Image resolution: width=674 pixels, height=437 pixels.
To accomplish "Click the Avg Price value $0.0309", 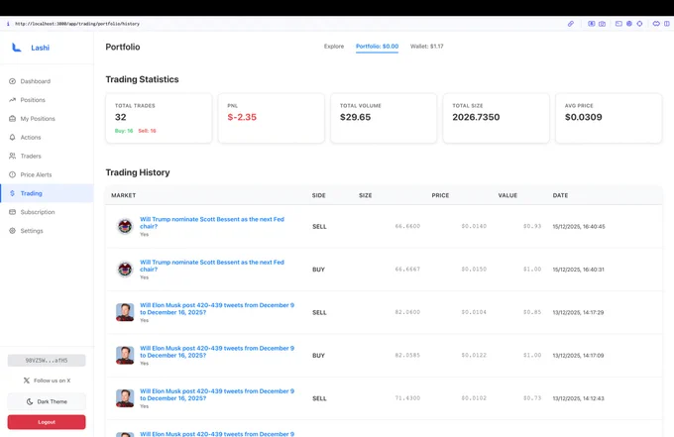I will [x=583, y=117].
